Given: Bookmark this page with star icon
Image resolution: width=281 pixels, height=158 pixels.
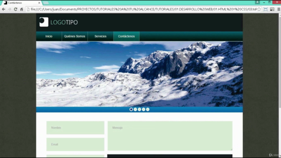Looking at the screenshot, I should pyautogui.click(x=259, y=9).
